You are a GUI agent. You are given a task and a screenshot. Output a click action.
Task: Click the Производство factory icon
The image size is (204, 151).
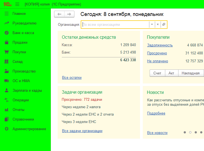point(7,71)
